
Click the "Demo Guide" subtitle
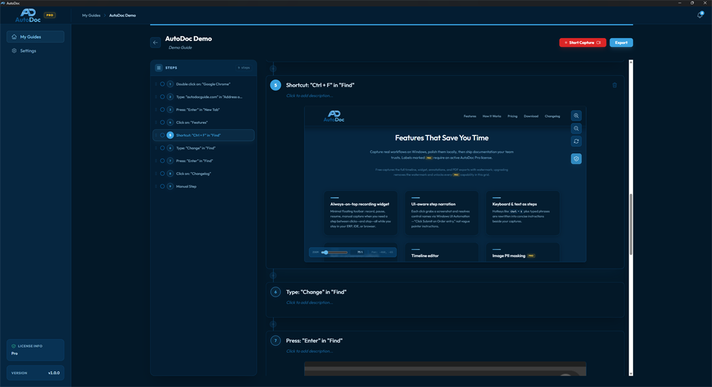(x=181, y=48)
